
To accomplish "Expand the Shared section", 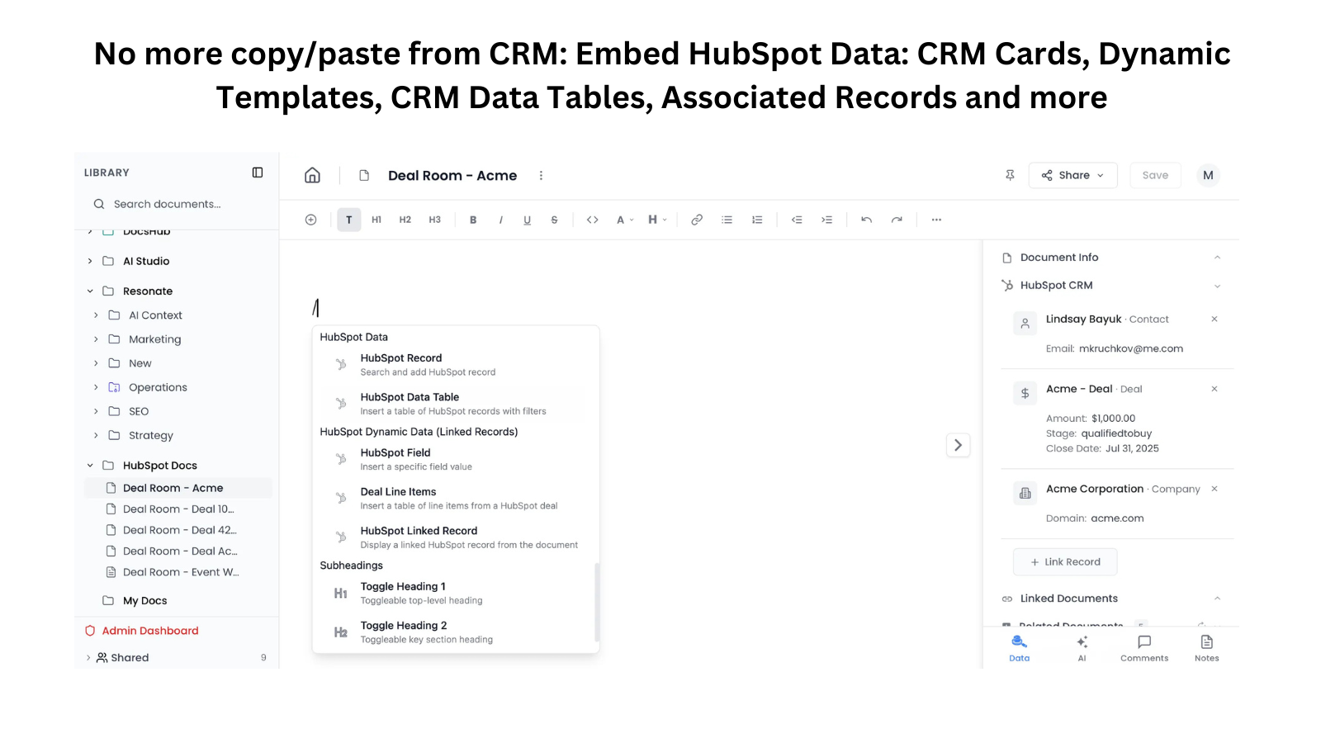I will [x=88, y=657].
